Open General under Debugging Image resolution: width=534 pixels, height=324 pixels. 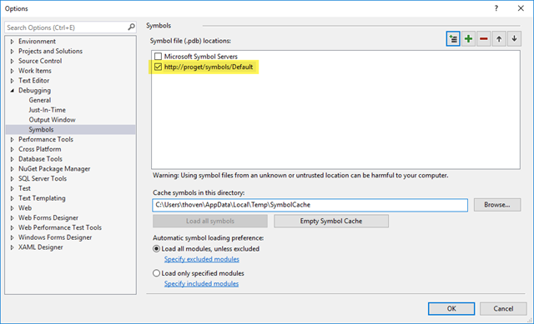[40, 100]
